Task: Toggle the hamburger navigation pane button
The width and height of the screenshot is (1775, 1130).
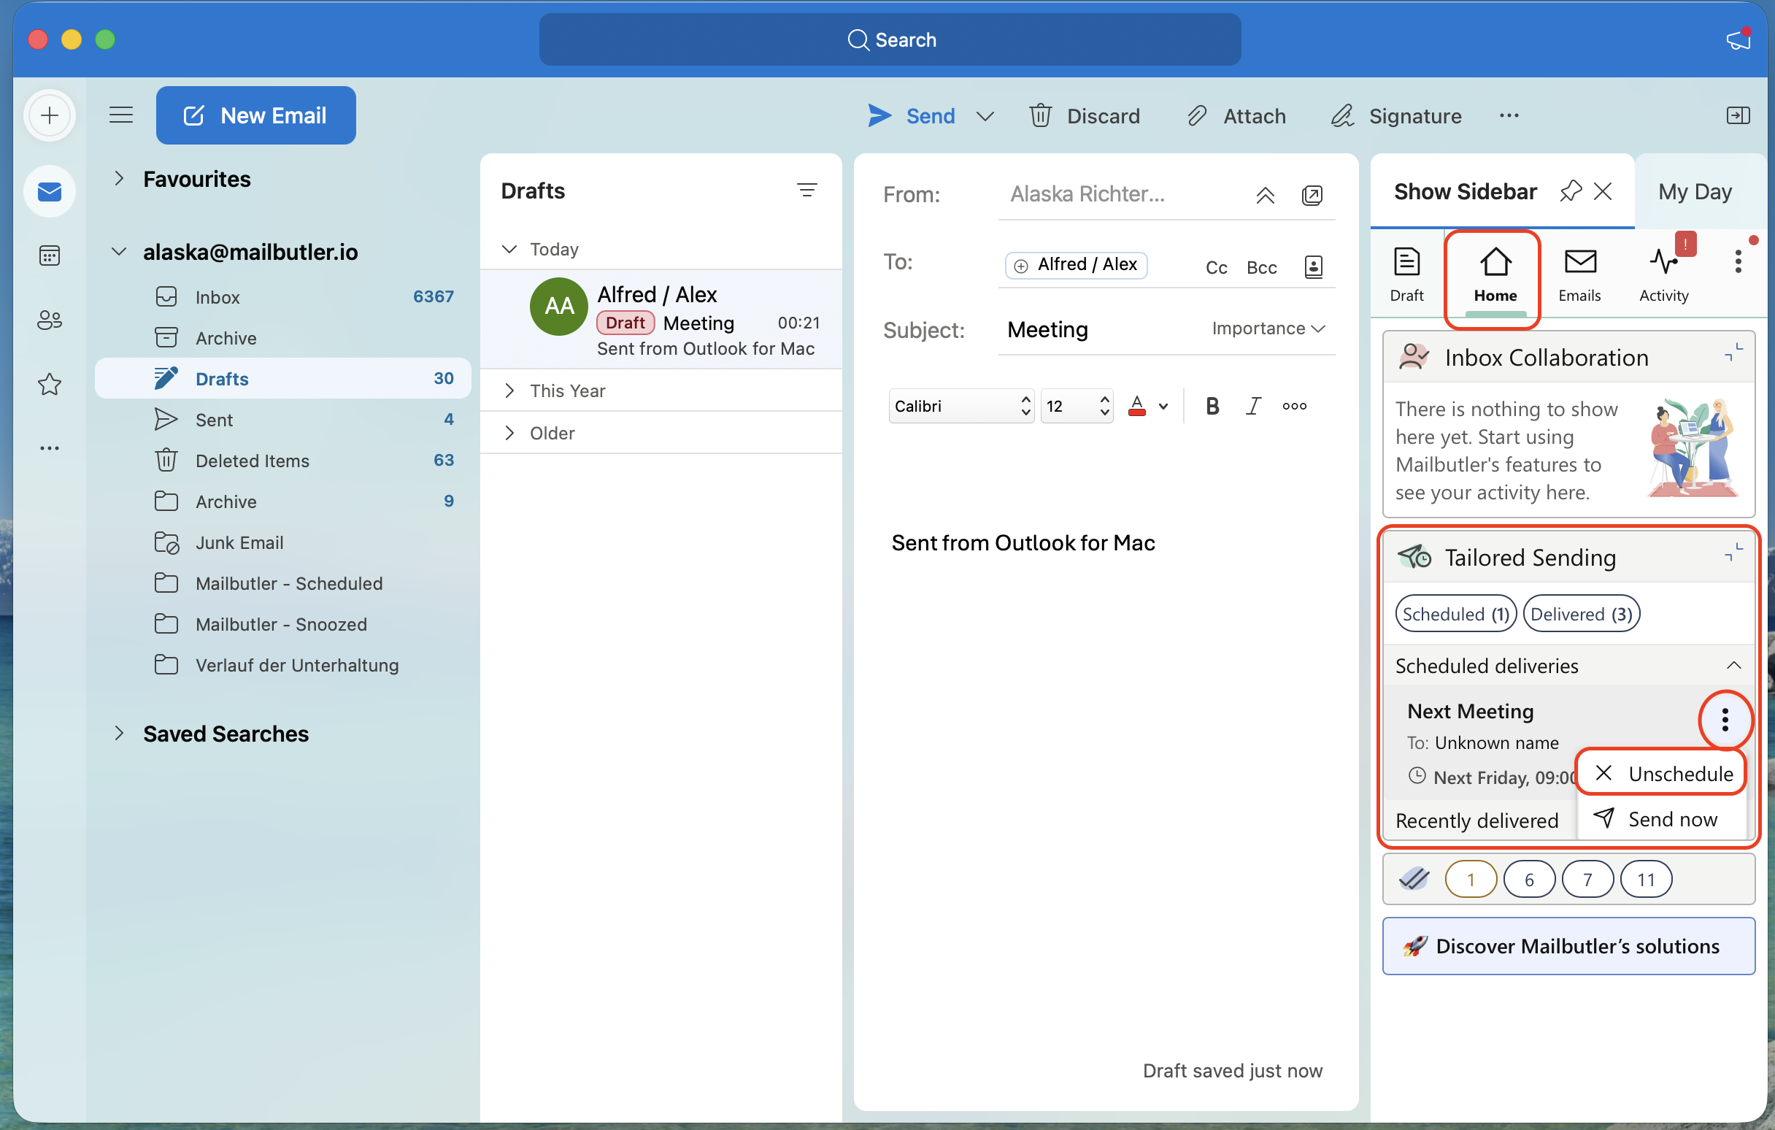Action: coord(121,115)
